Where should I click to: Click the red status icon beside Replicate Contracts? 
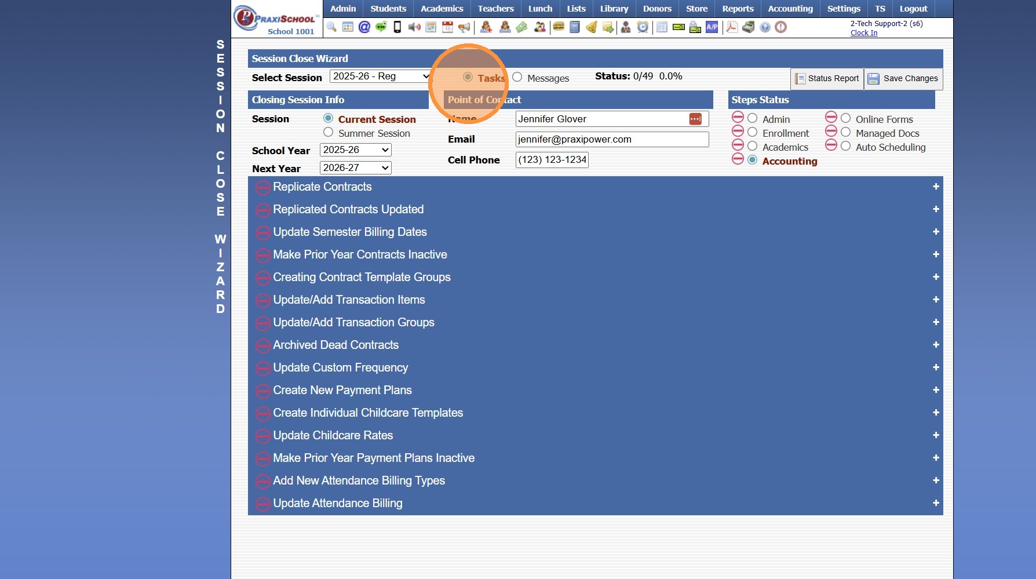tap(263, 187)
